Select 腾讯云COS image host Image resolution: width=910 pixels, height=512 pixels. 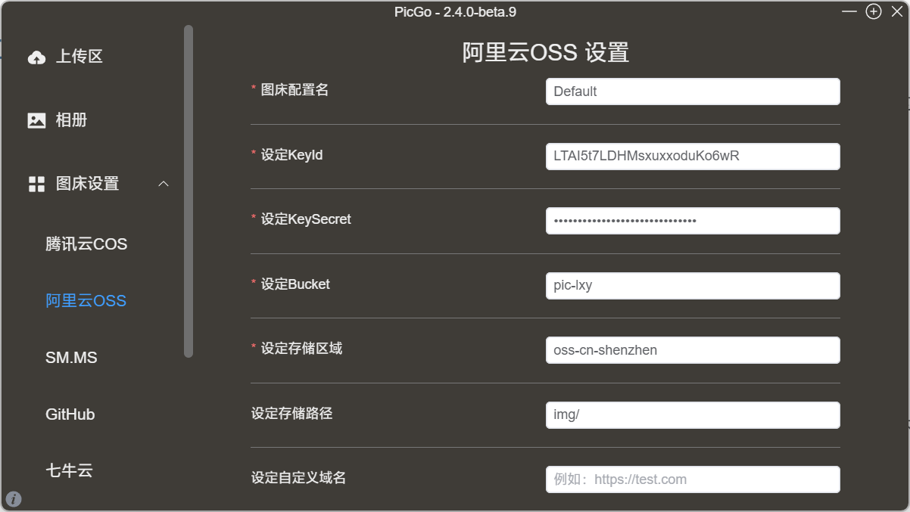tap(86, 244)
